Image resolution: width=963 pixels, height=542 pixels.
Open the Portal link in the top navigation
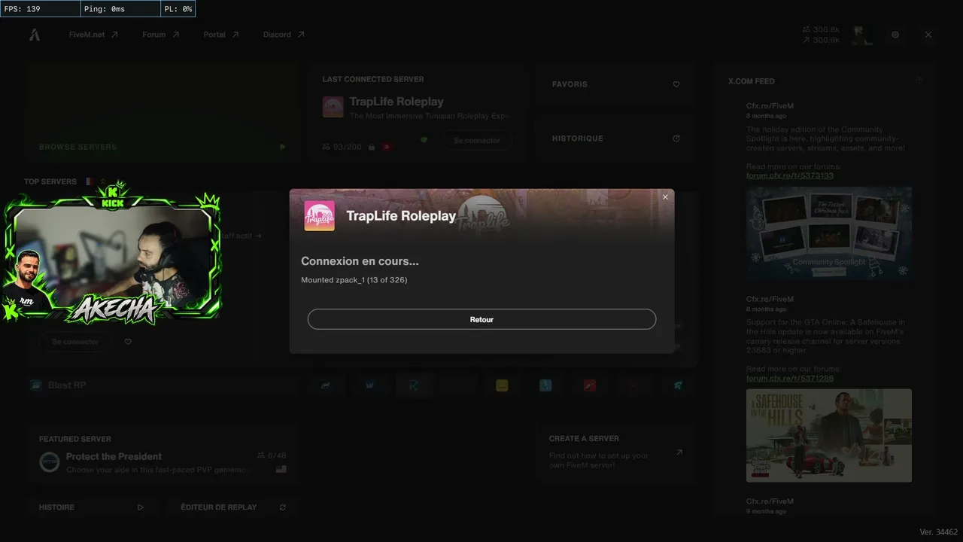click(x=221, y=35)
